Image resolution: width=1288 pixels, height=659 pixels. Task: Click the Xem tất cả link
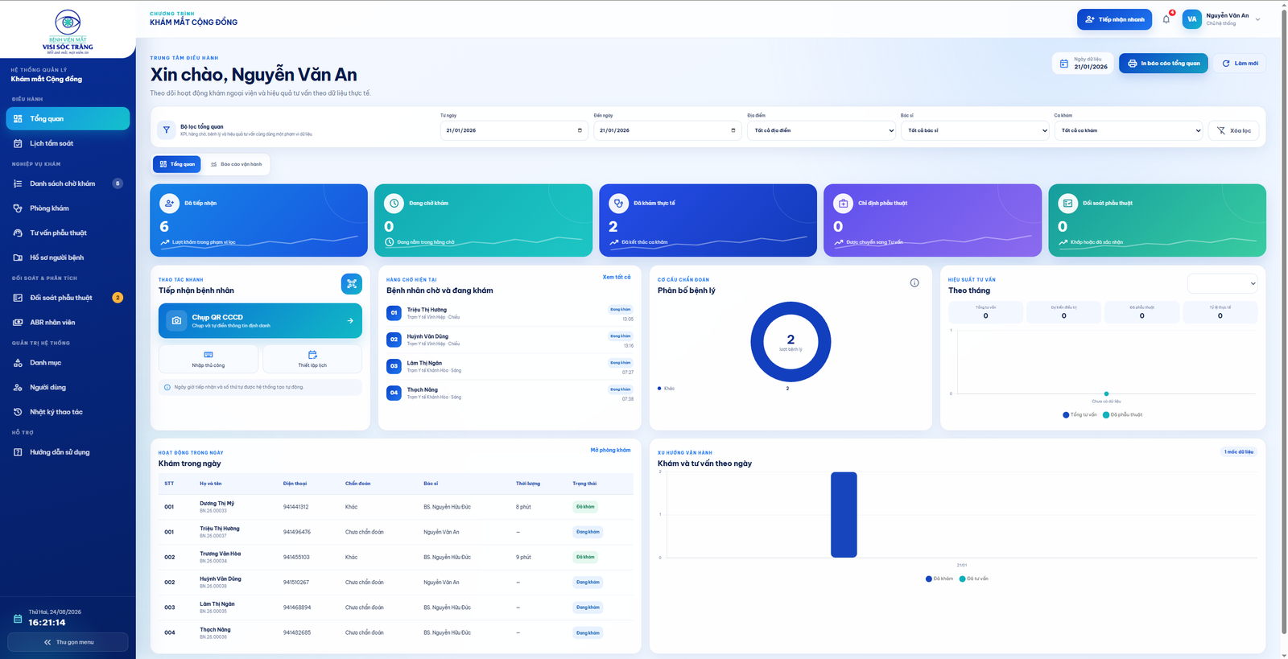tap(617, 277)
